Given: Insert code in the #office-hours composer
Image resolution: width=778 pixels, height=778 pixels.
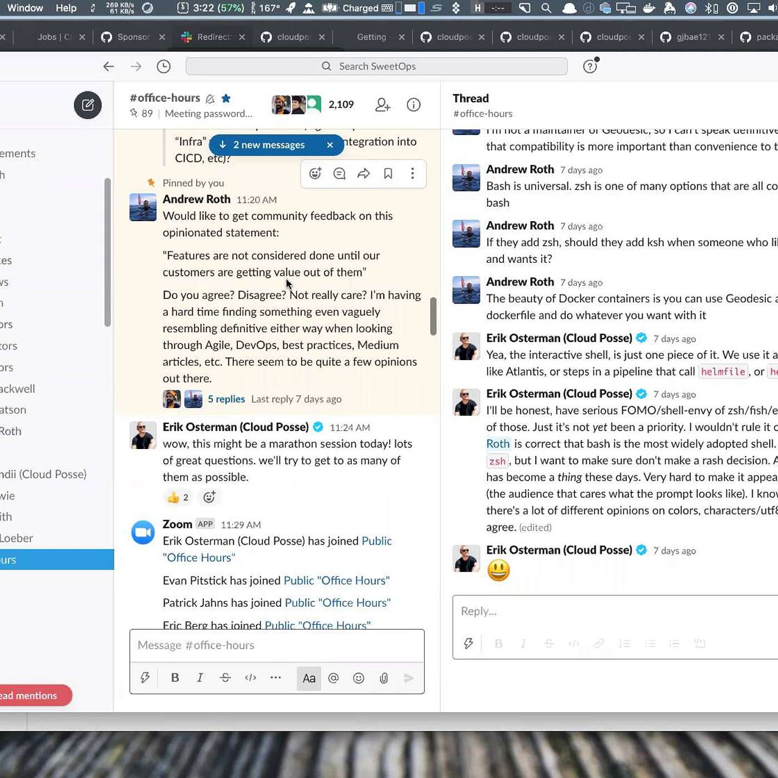Looking at the screenshot, I should (x=251, y=678).
